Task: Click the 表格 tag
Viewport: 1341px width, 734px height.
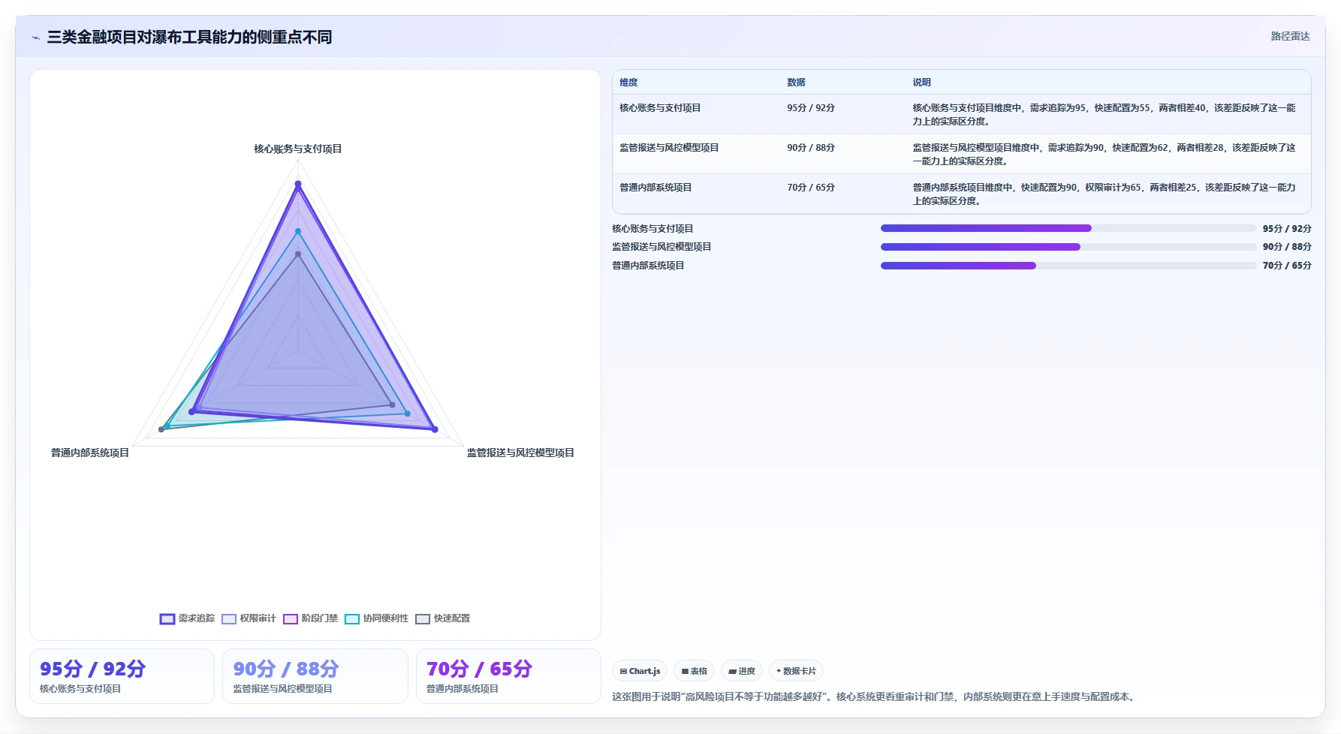Action: [694, 671]
